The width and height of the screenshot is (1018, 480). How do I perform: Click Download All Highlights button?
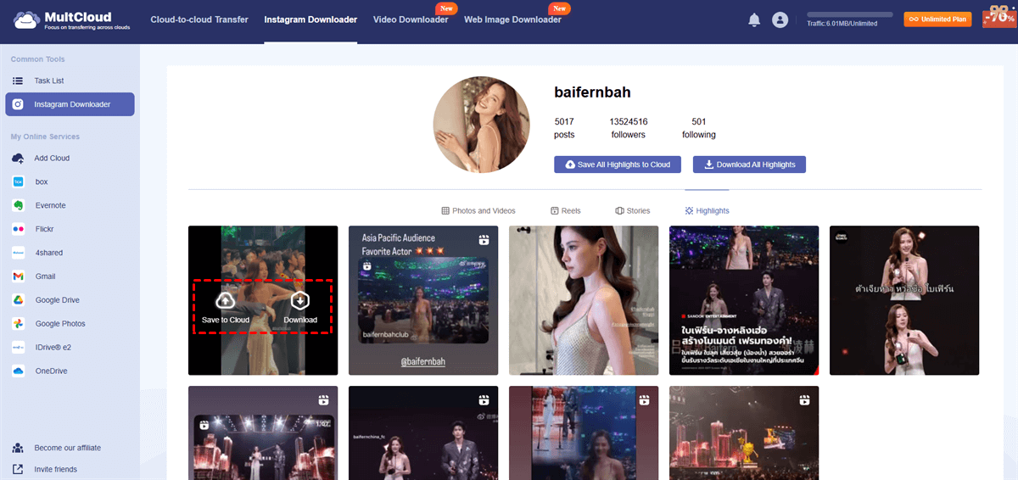tap(749, 165)
